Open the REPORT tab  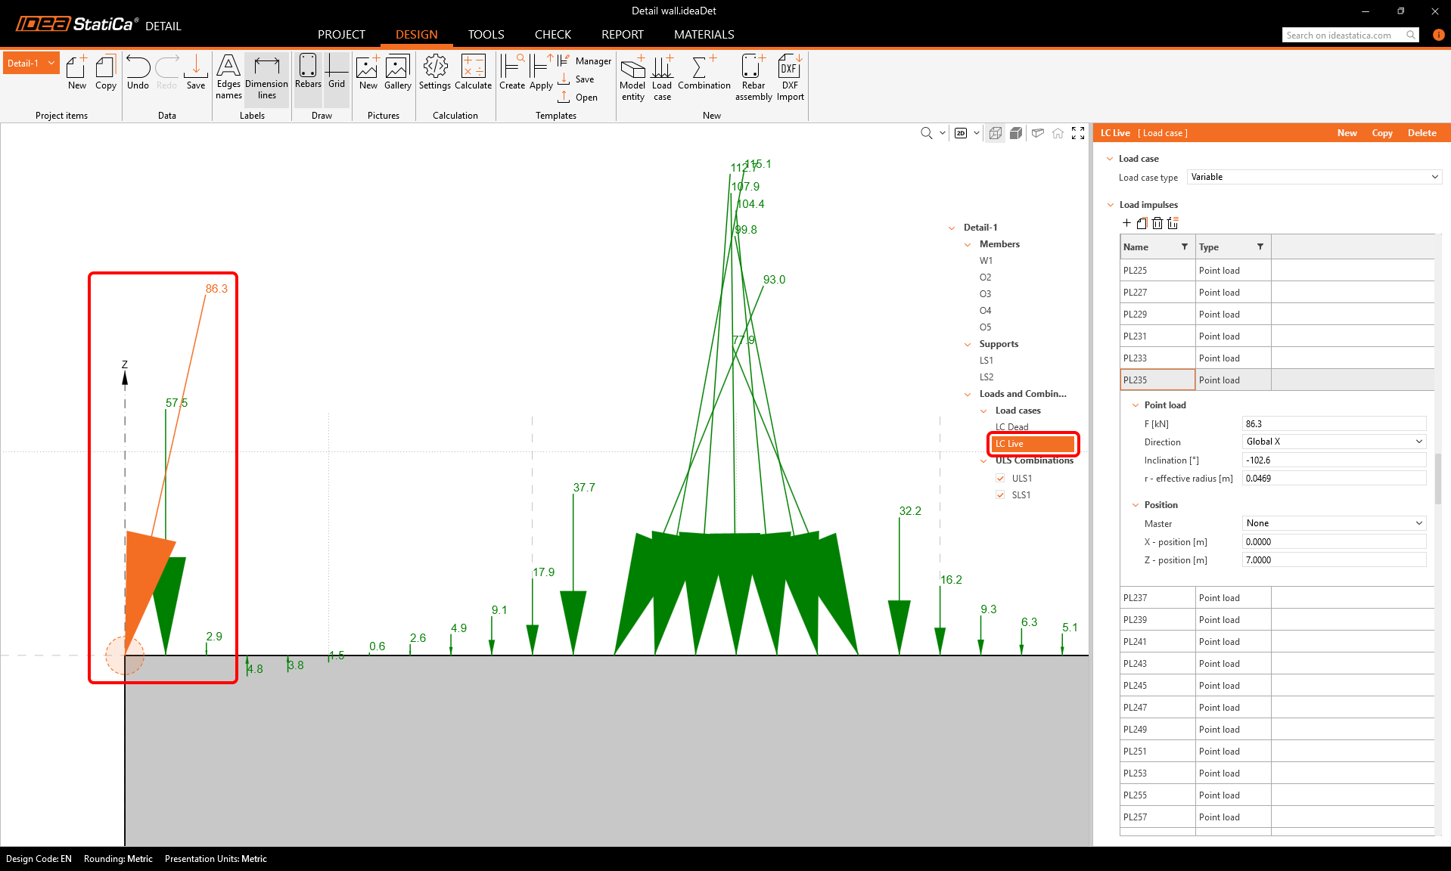[622, 35]
